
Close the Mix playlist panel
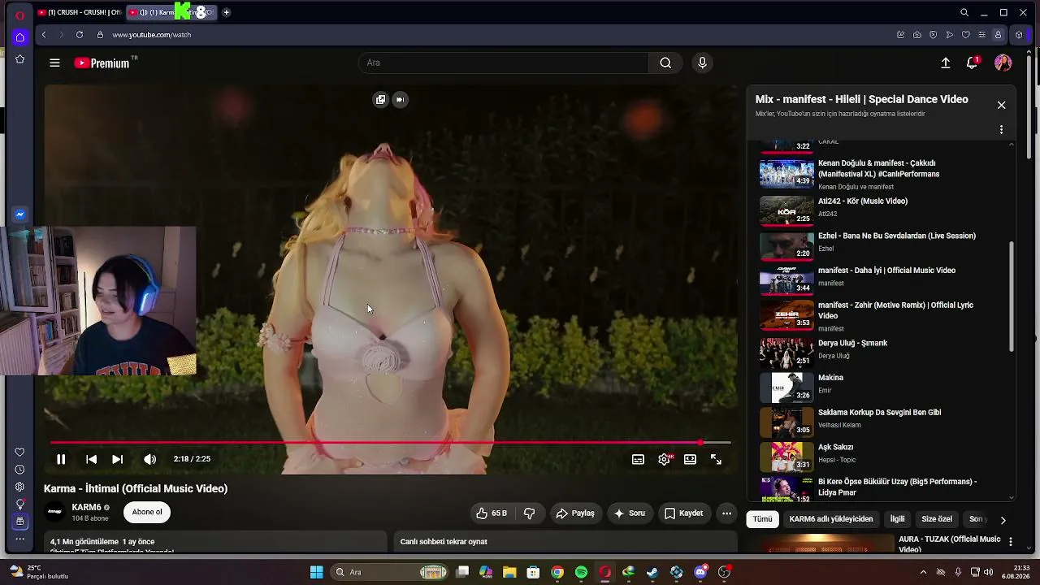coord(1001,105)
